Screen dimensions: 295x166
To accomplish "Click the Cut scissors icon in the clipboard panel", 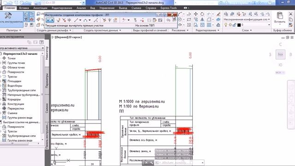I will point(291,14).
